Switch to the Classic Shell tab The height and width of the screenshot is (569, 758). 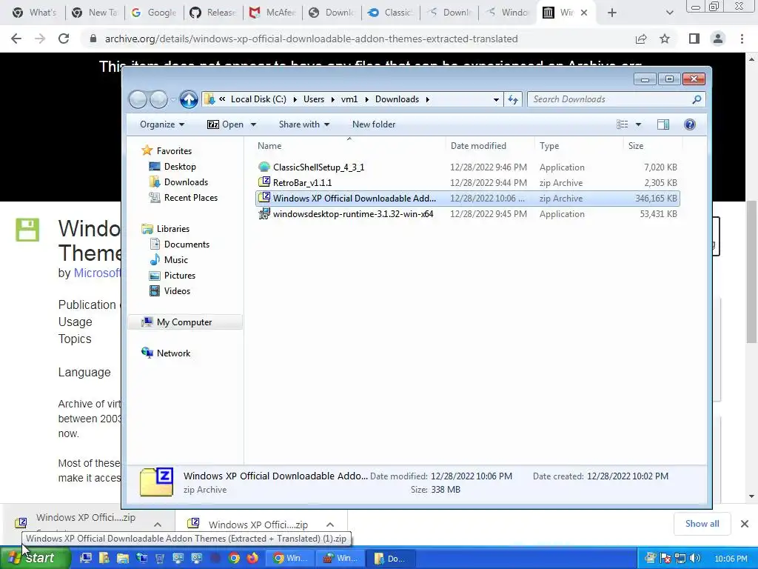391,13
